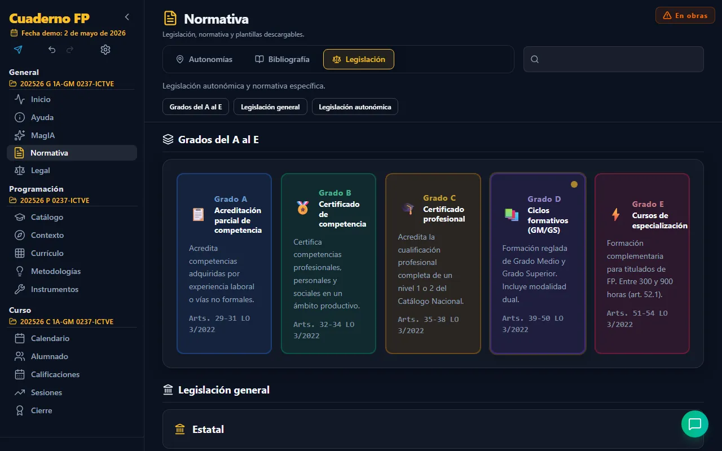Open settings with the gear icon
This screenshot has height=451, width=722.
(105, 50)
